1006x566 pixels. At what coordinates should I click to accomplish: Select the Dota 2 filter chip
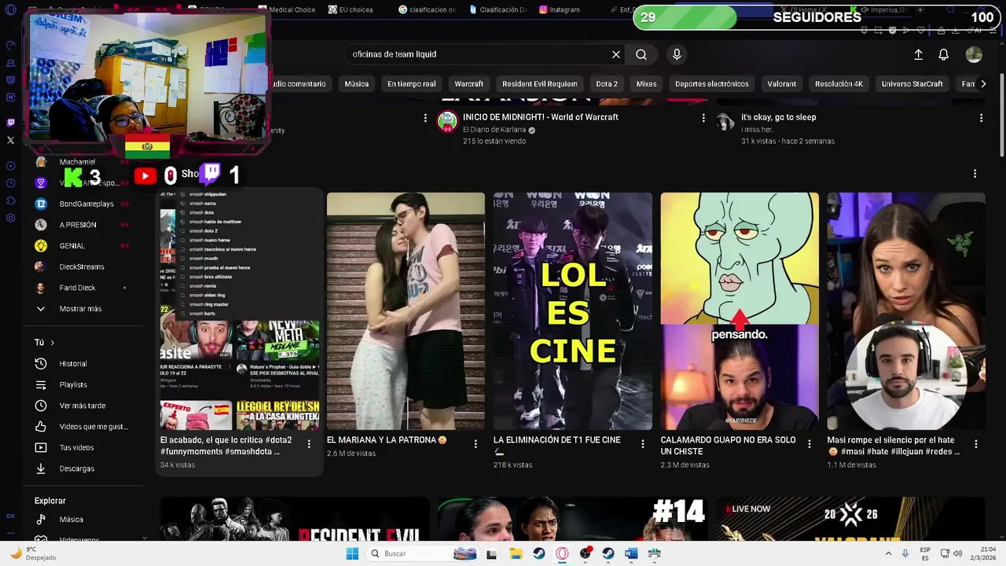tap(607, 84)
